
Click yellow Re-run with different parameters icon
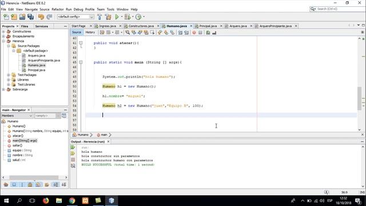(73, 153)
